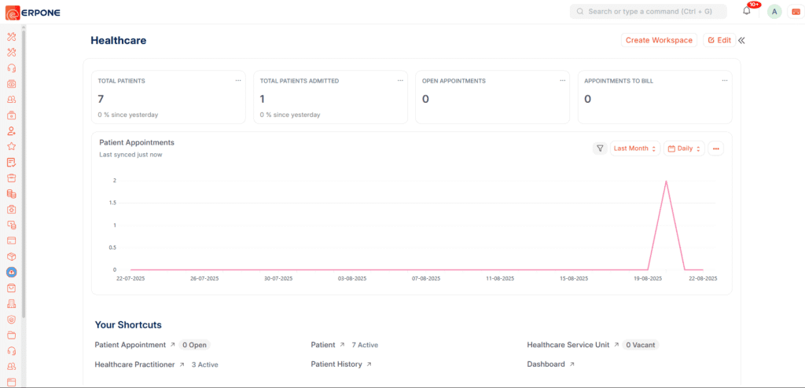
Task: Click the Edit workspace button
Action: 719,40
